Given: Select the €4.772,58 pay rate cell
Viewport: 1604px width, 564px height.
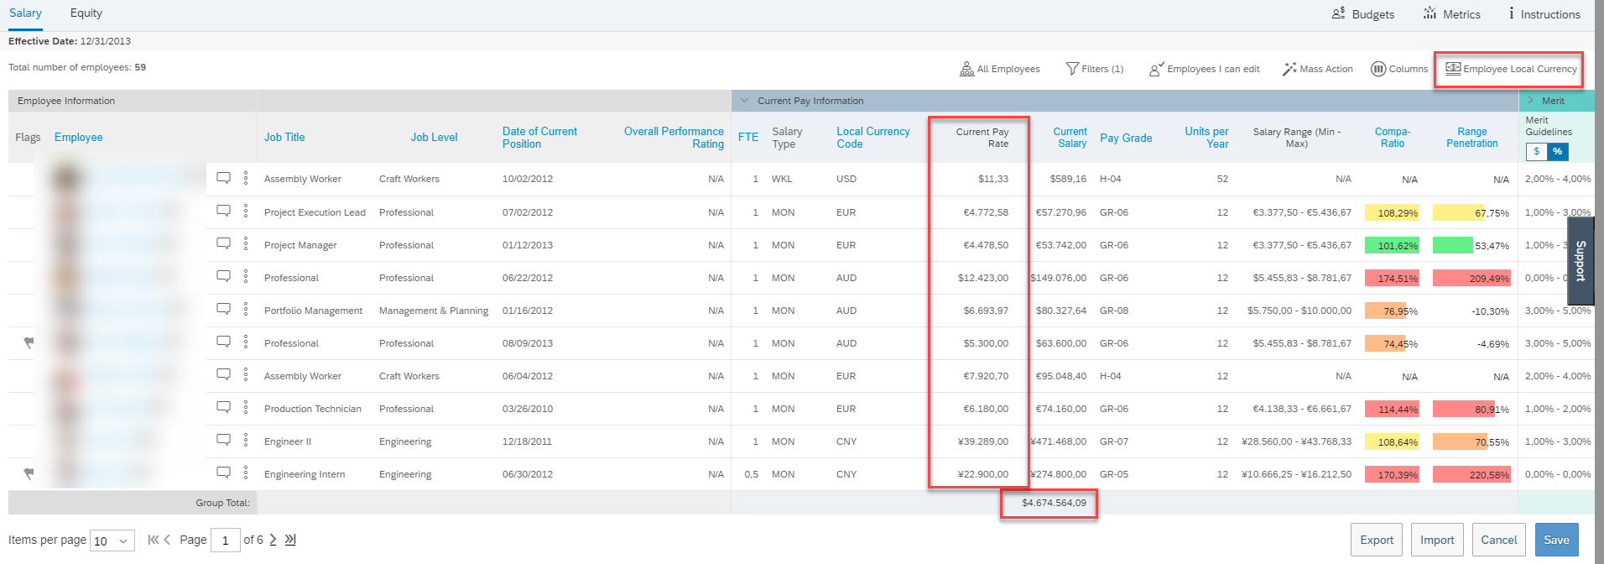Looking at the screenshot, I should [x=986, y=212].
